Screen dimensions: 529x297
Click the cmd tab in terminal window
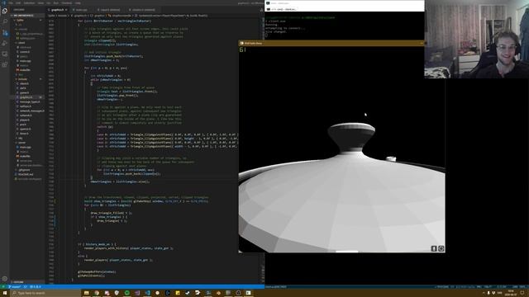click(x=281, y=9)
